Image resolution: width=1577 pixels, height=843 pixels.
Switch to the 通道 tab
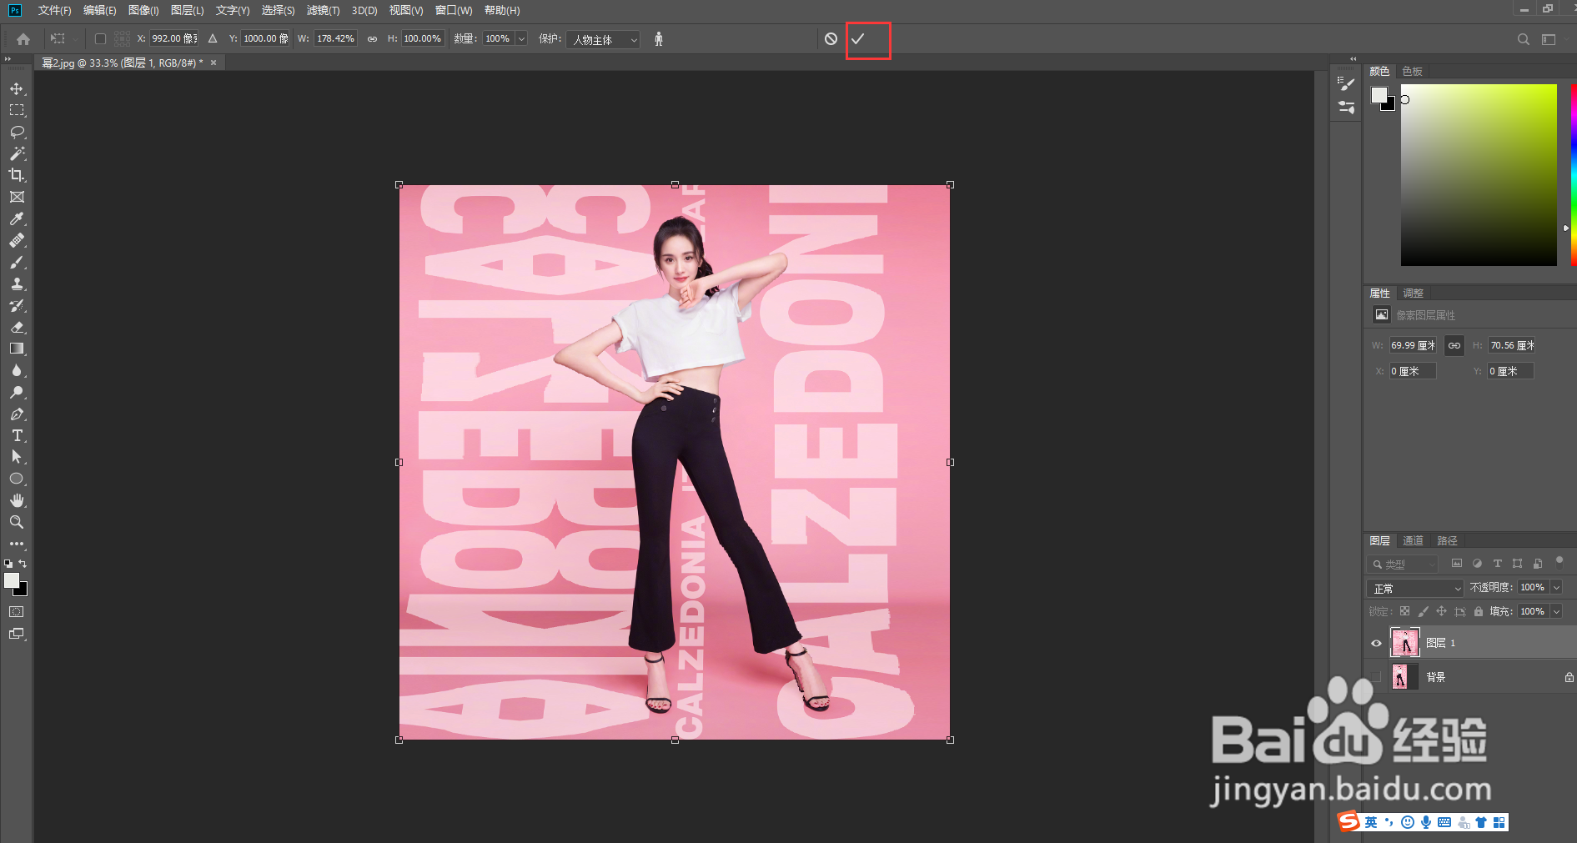point(1413,541)
